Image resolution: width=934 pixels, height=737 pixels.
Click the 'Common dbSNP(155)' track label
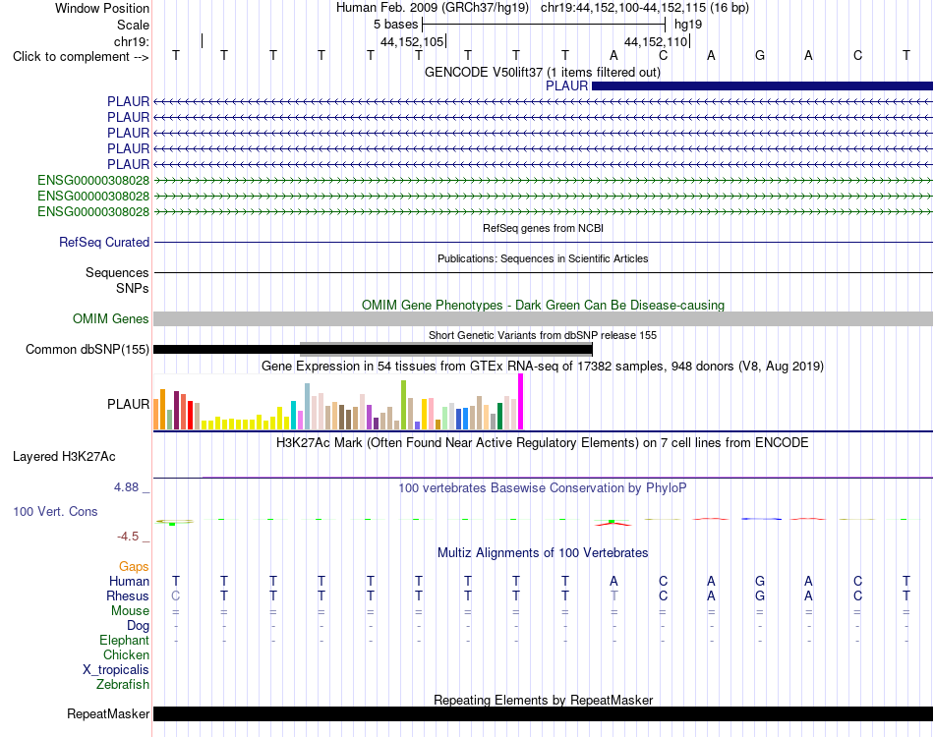point(87,350)
